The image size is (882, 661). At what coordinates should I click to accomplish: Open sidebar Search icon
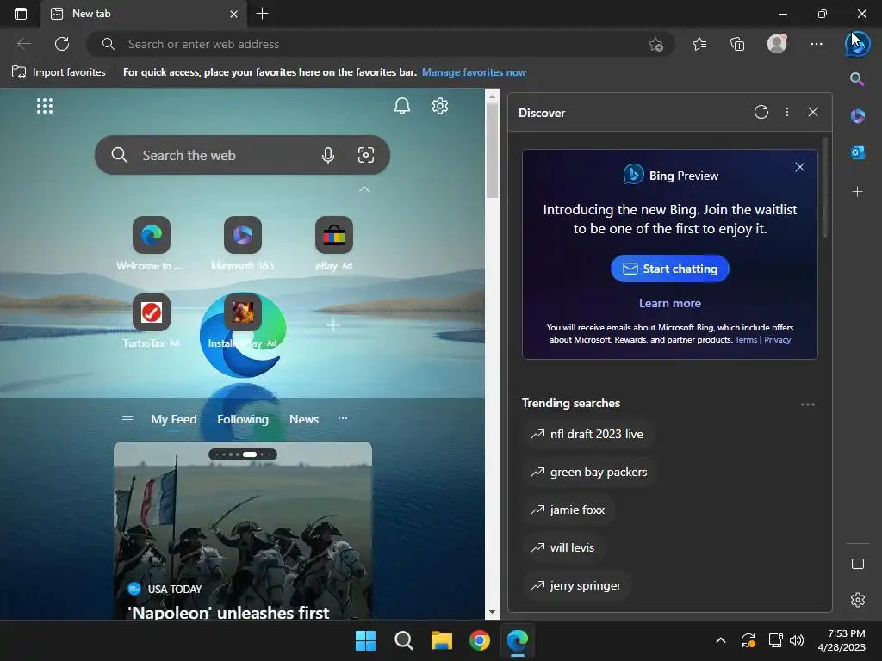tap(857, 78)
